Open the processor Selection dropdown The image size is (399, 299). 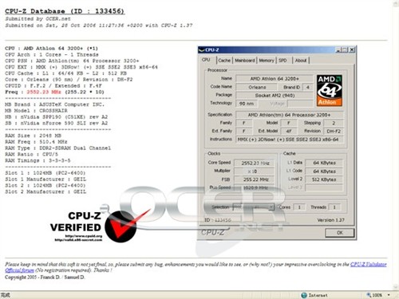tap(254, 207)
